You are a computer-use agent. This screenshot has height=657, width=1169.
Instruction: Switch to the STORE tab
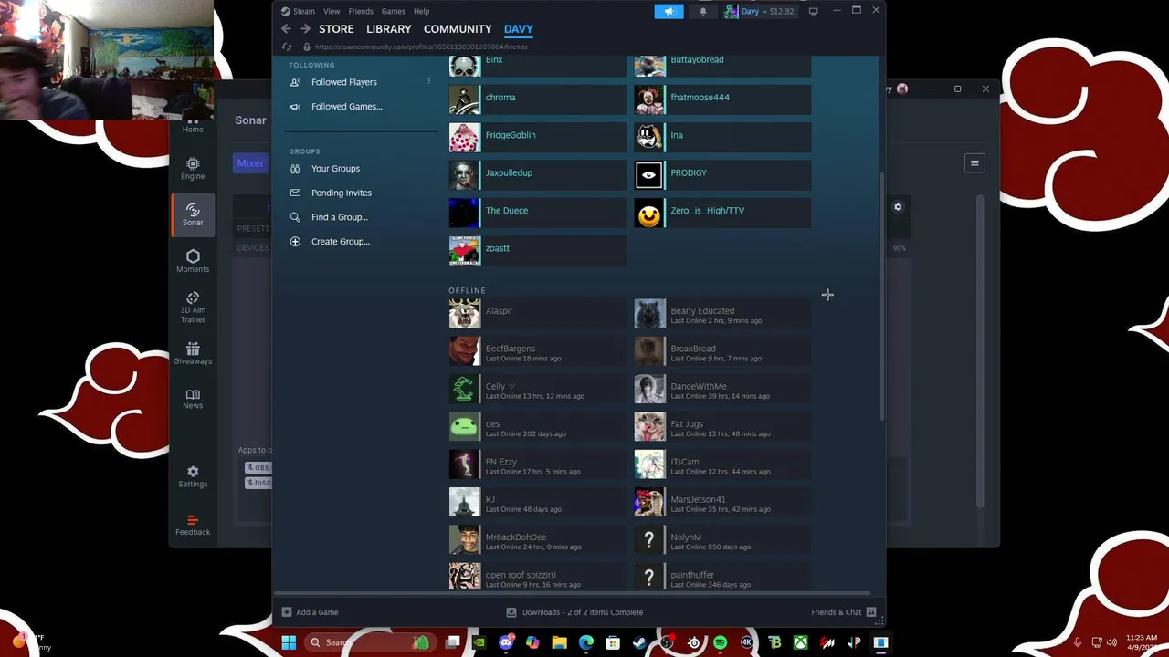336,29
